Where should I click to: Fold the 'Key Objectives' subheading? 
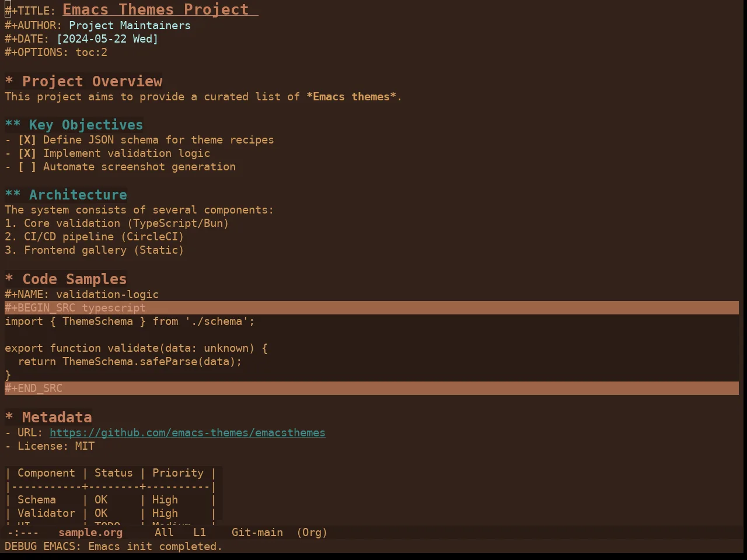point(74,125)
